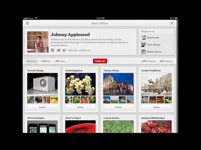The width and height of the screenshot is (201, 150).
Task: Open the snowy mountain thumbnail in Visions of Italy
Action: tap(107, 100)
